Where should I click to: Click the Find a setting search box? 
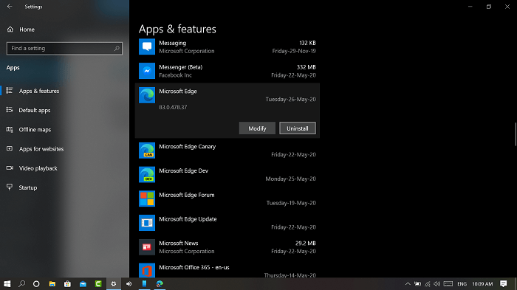(65, 49)
